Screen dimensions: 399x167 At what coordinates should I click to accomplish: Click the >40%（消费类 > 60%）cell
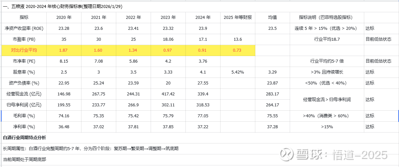(x=327, y=116)
